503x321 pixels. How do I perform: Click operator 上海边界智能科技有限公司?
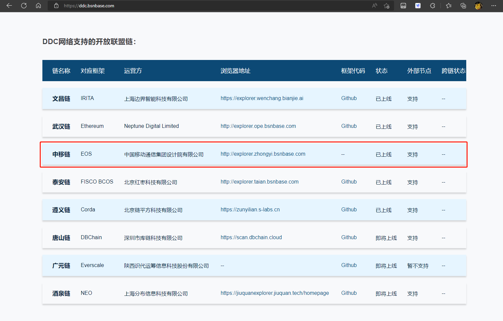(x=156, y=99)
